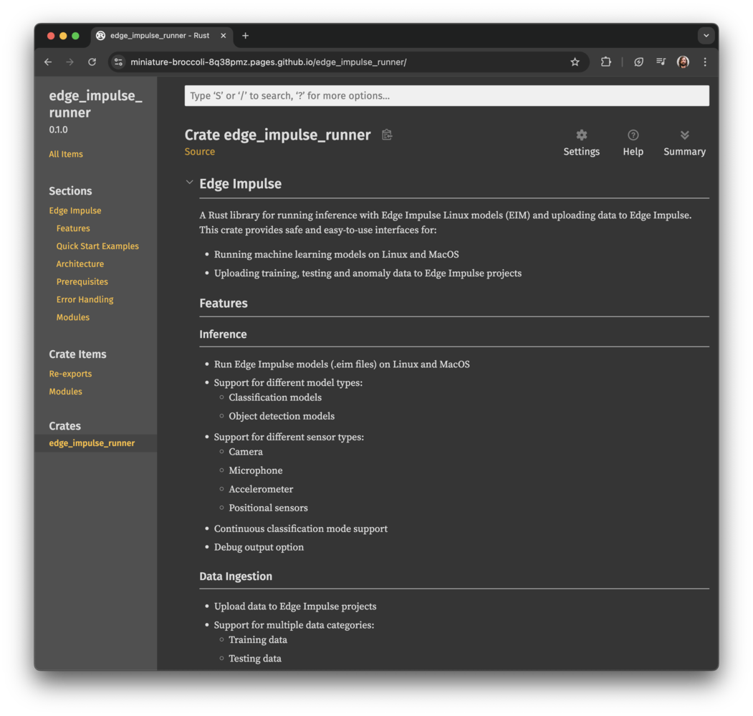Jump to Features in the sidebar
The height and width of the screenshot is (716, 753).
point(73,228)
